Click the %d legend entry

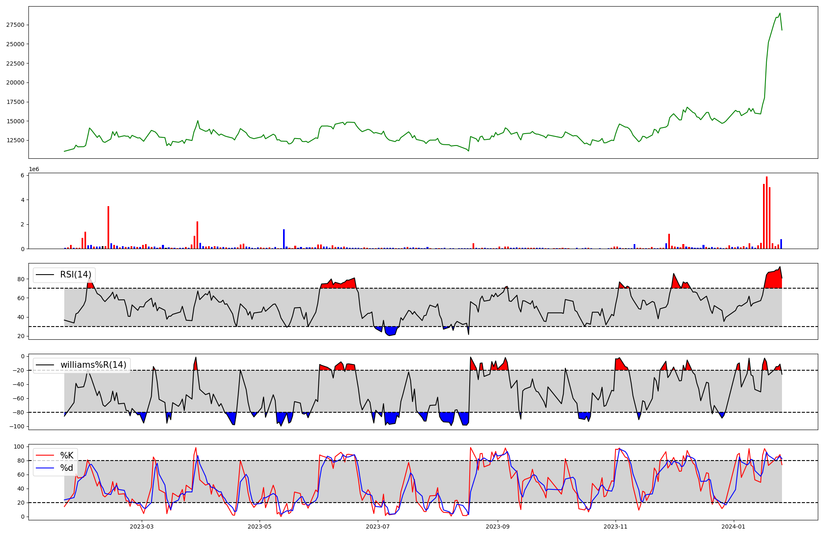tap(67, 468)
